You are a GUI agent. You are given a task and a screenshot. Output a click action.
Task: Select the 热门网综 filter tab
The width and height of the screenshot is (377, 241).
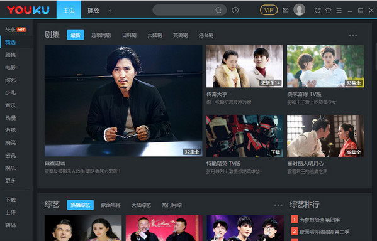(x=172, y=205)
